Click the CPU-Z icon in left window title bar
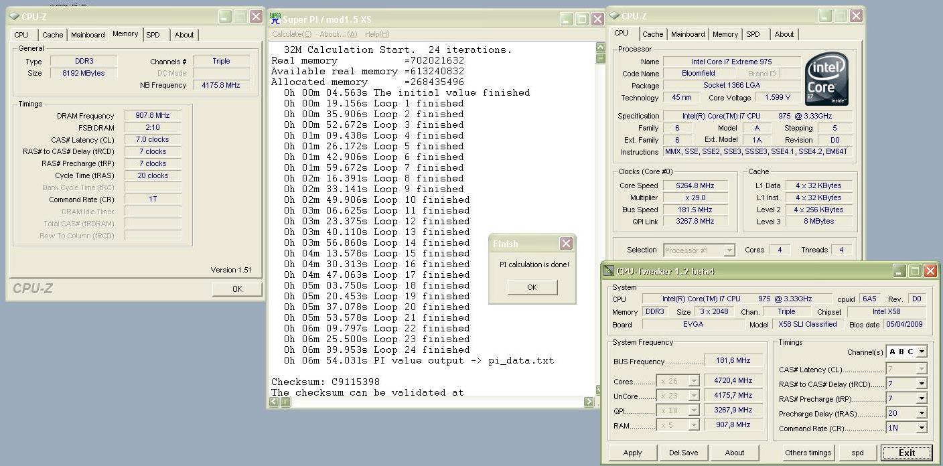Viewport: 943px width, 466px height. 13,17
